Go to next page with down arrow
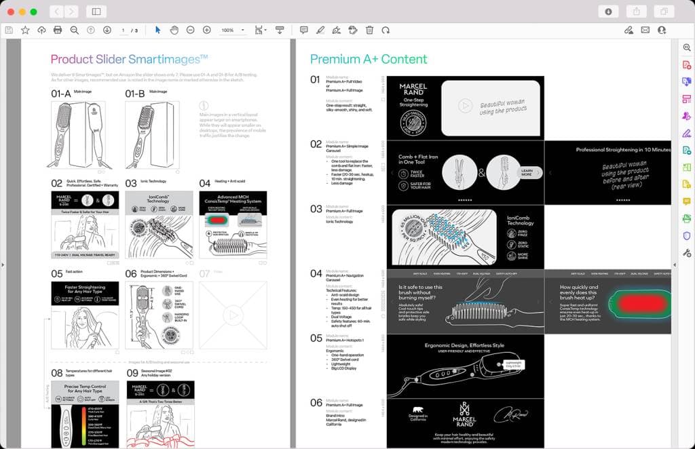Screen dimensions: 695x449 [107, 30]
